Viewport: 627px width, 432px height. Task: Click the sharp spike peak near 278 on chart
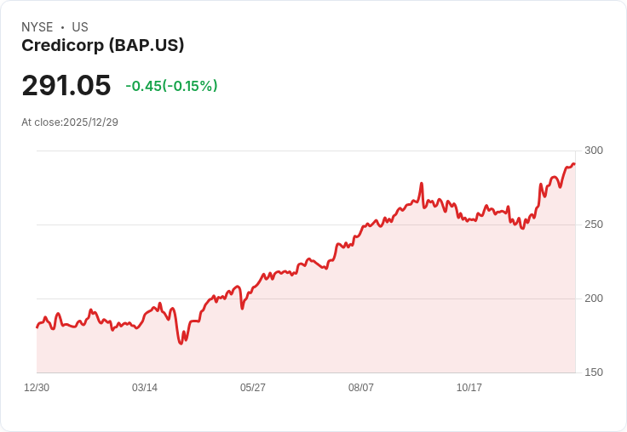coord(422,184)
